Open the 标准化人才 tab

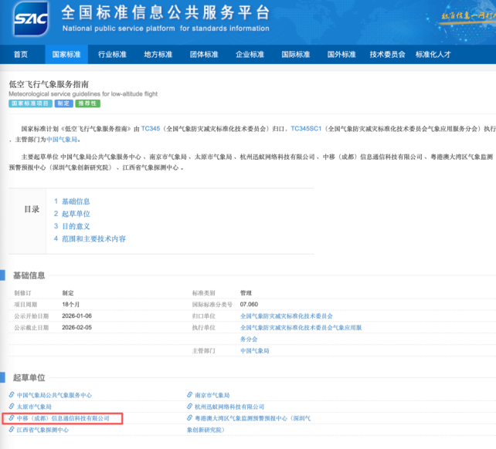click(x=433, y=54)
